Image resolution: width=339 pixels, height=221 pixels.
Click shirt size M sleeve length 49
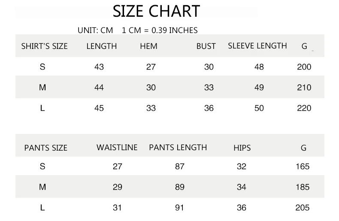click(259, 88)
